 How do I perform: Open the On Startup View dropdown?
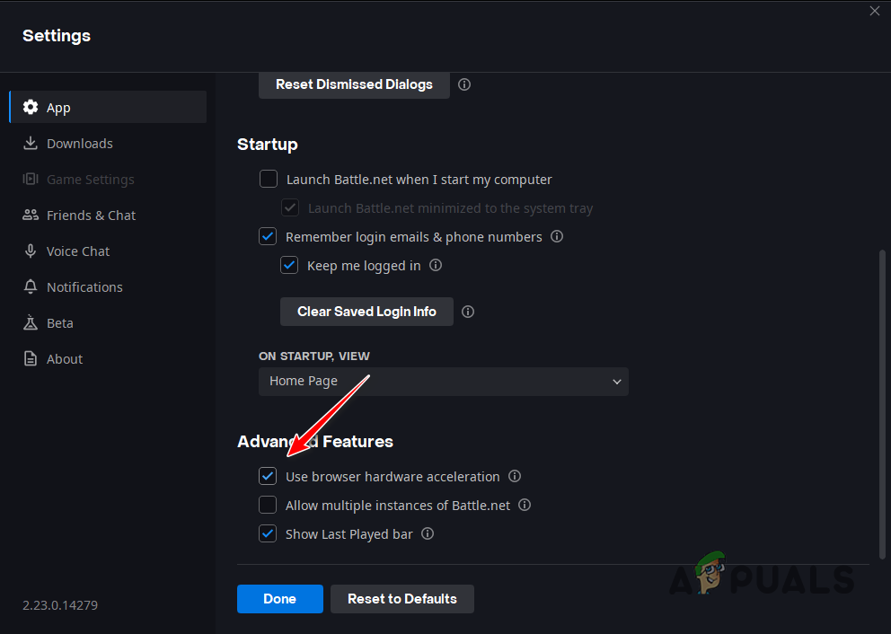tap(443, 381)
